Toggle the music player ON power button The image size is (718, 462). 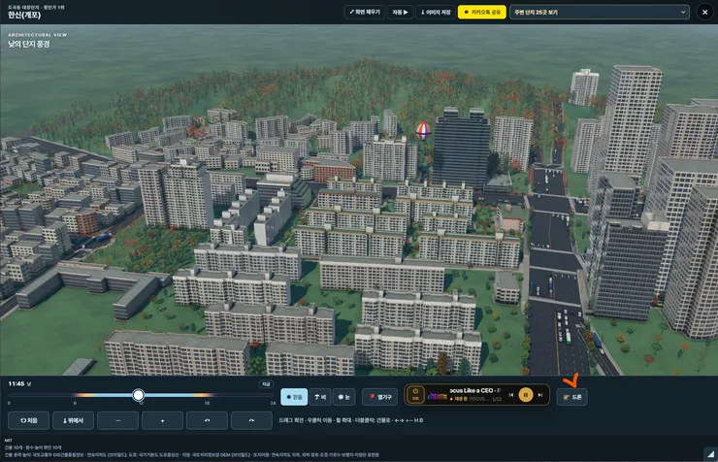point(415,395)
